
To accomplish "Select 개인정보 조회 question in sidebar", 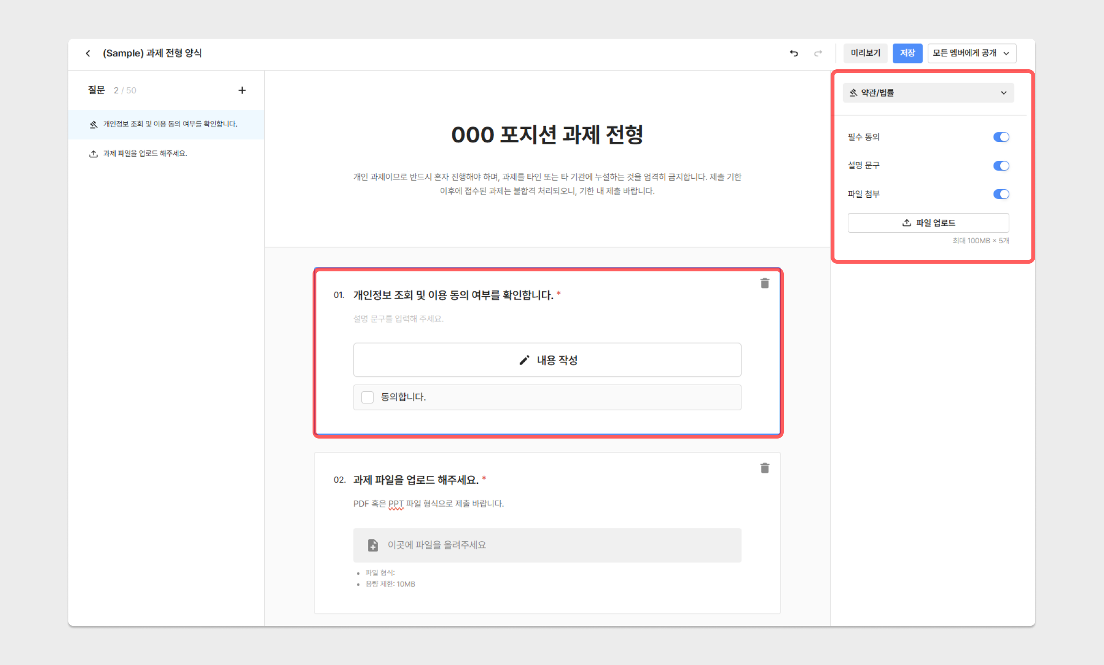I will coord(170,124).
